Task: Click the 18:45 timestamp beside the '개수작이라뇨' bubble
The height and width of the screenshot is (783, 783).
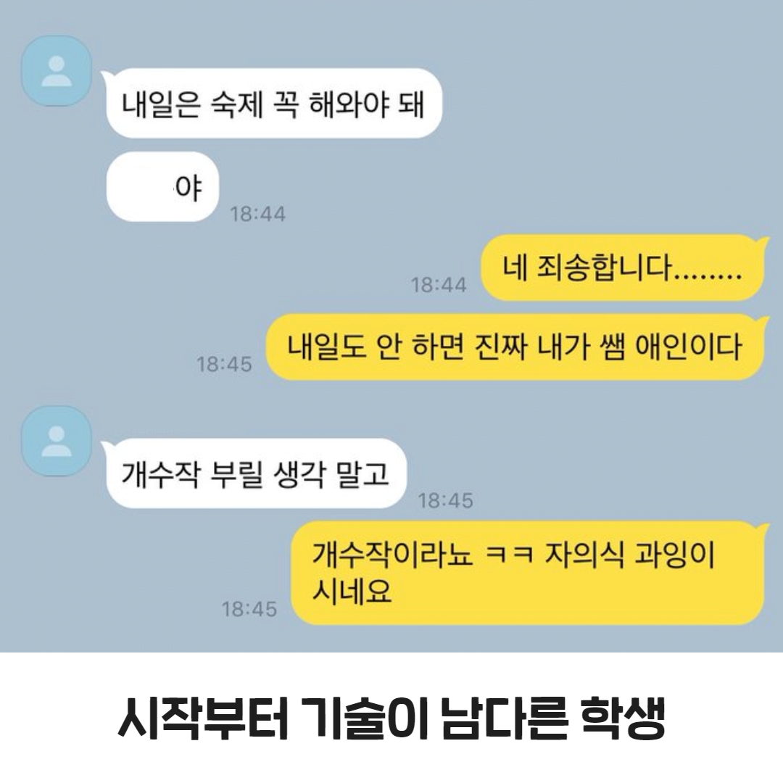Action: (249, 609)
